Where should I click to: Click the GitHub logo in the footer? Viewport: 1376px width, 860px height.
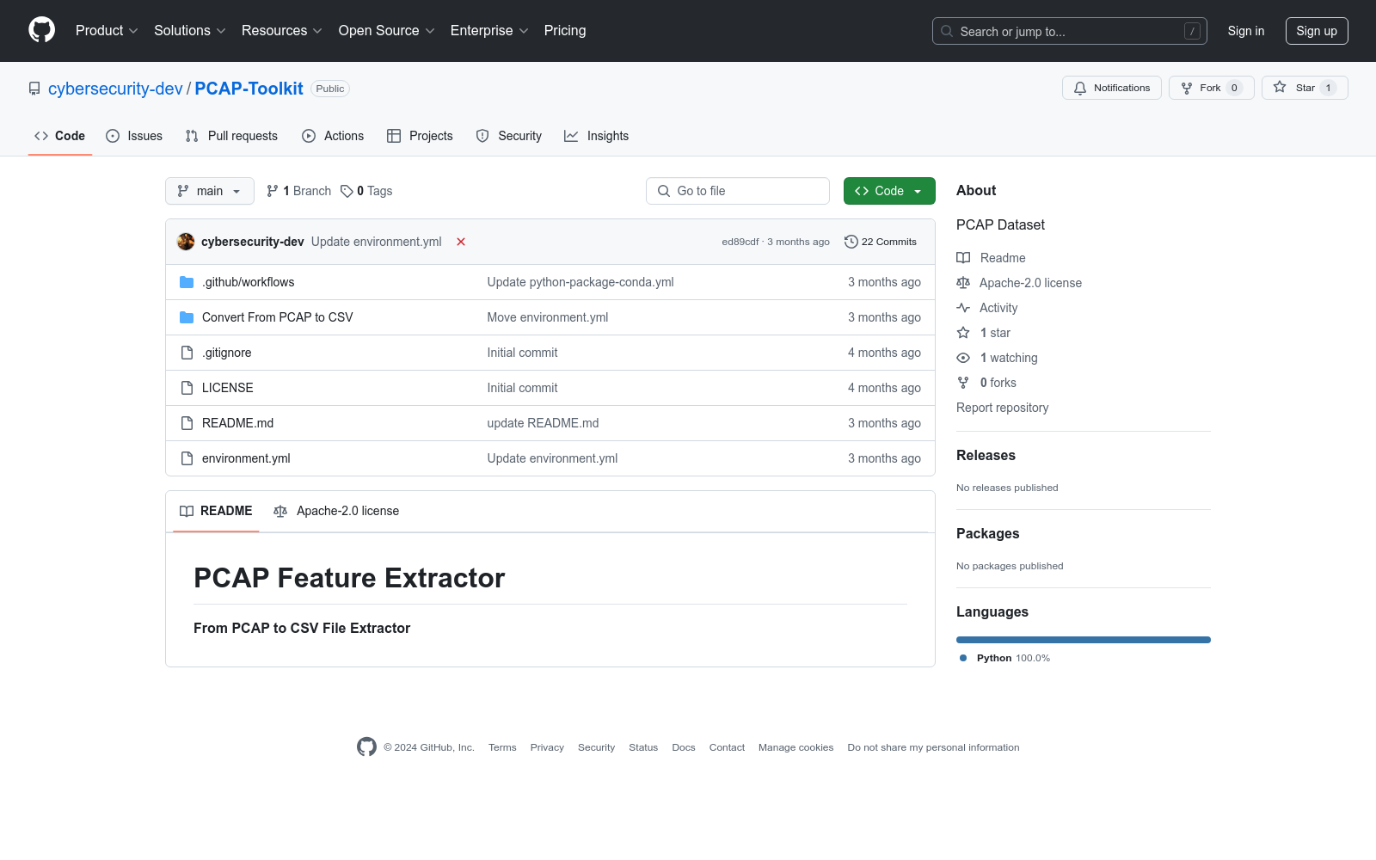point(366,747)
